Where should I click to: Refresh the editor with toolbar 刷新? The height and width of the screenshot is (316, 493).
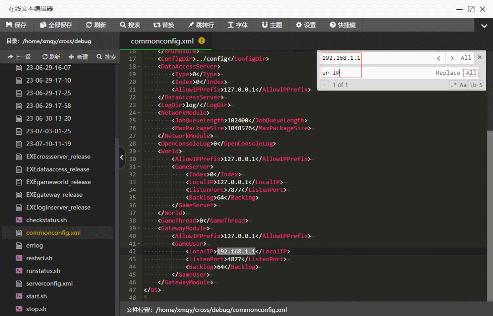pyautogui.click(x=96, y=25)
